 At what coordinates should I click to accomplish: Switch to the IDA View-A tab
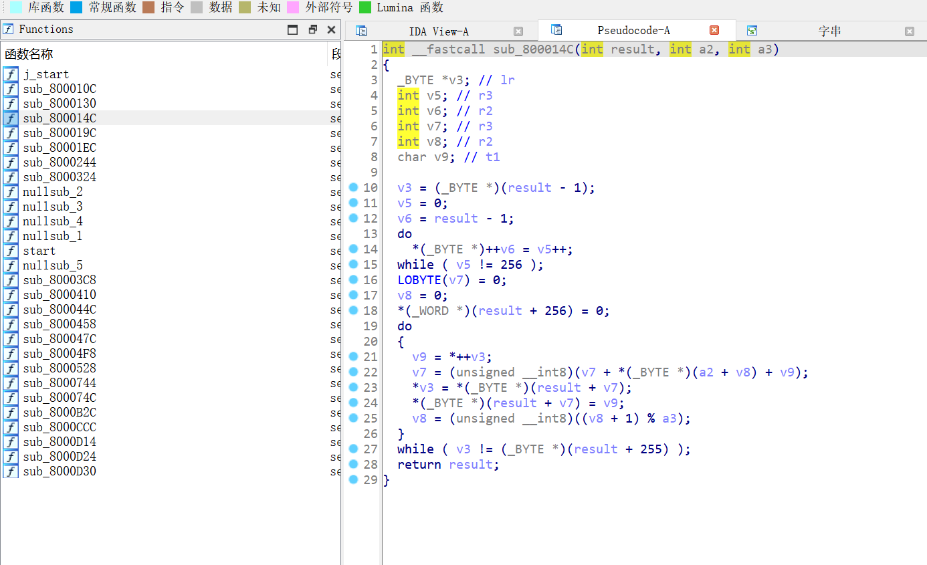click(439, 31)
